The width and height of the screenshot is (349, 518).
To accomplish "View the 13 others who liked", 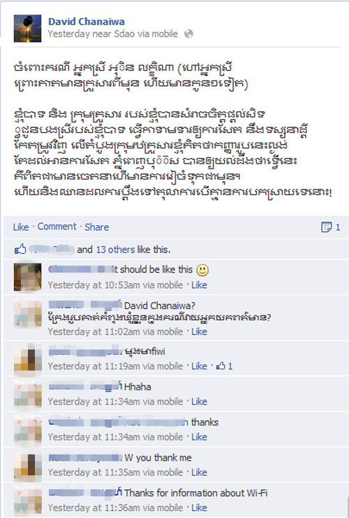I will tap(115, 250).
